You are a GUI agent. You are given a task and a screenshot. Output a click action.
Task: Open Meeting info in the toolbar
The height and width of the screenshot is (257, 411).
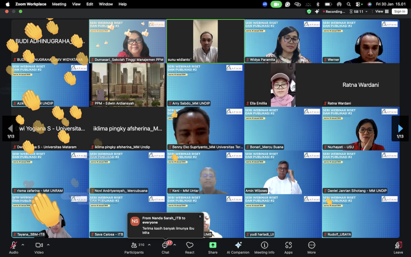click(x=264, y=247)
